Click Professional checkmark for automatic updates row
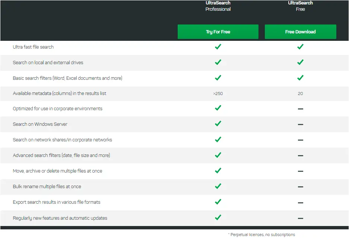 click(x=218, y=217)
